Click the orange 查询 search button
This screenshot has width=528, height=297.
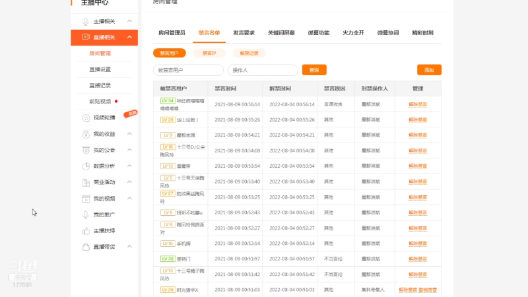click(x=314, y=70)
